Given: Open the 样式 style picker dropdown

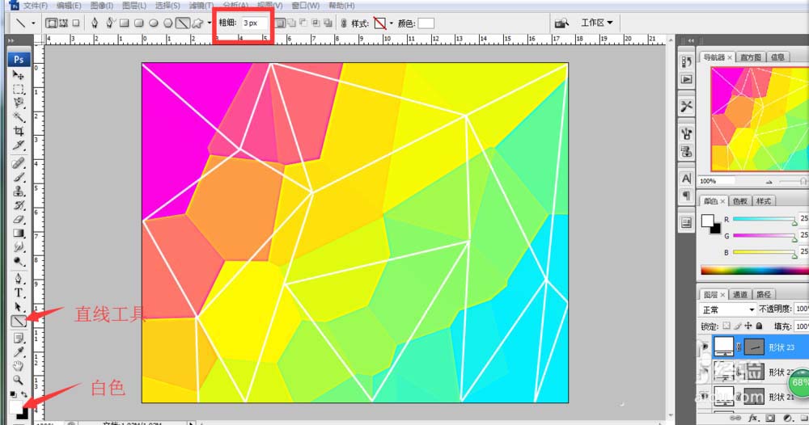Looking at the screenshot, I should [391, 23].
